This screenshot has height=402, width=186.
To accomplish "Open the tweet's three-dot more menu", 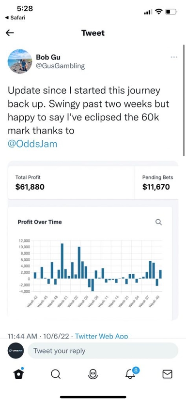I will click(174, 57).
